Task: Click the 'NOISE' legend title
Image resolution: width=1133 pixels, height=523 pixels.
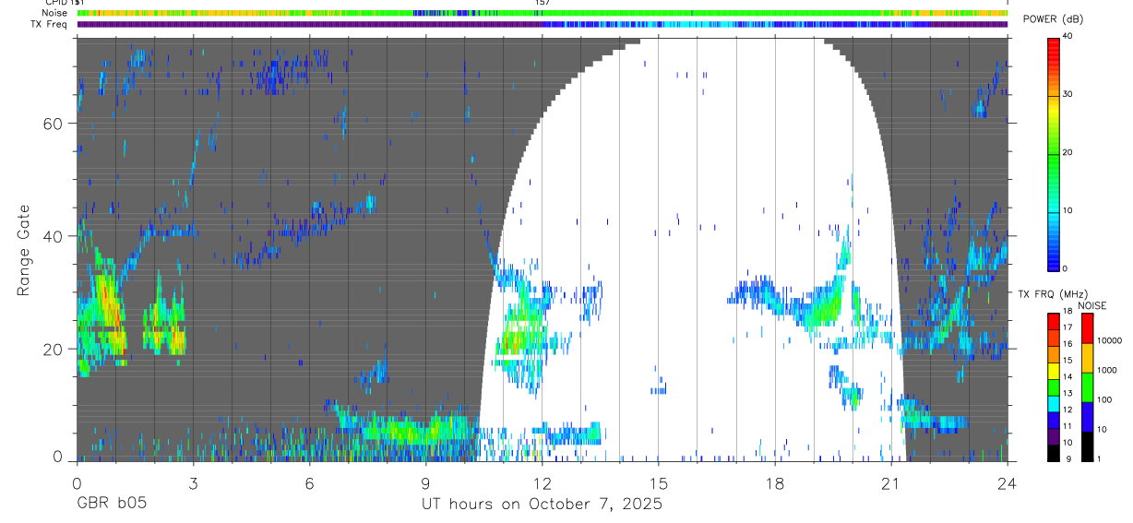Action: pyautogui.click(x=1092, y=305)
